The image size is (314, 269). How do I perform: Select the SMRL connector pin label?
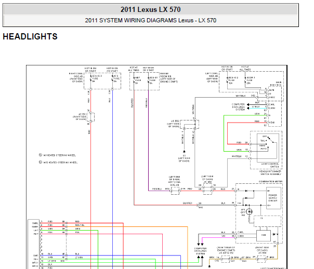[x=35, y=223]
